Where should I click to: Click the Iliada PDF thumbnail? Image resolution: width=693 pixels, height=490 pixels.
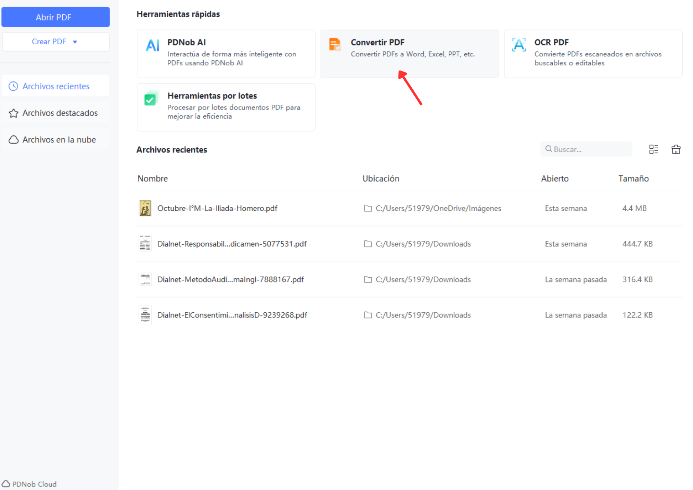[x=145, y=208]
